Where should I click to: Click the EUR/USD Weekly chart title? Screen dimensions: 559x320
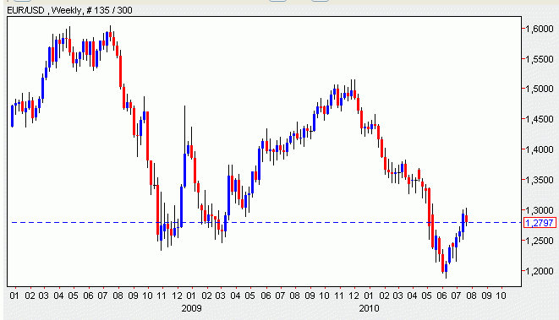point(69,10)
